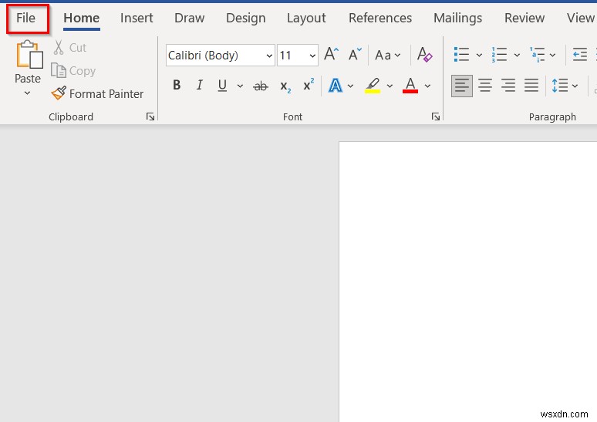Toggle Subscript formatting
This screenshot has height=422, width=597.
pyautogui.click(x=285, y=86)
